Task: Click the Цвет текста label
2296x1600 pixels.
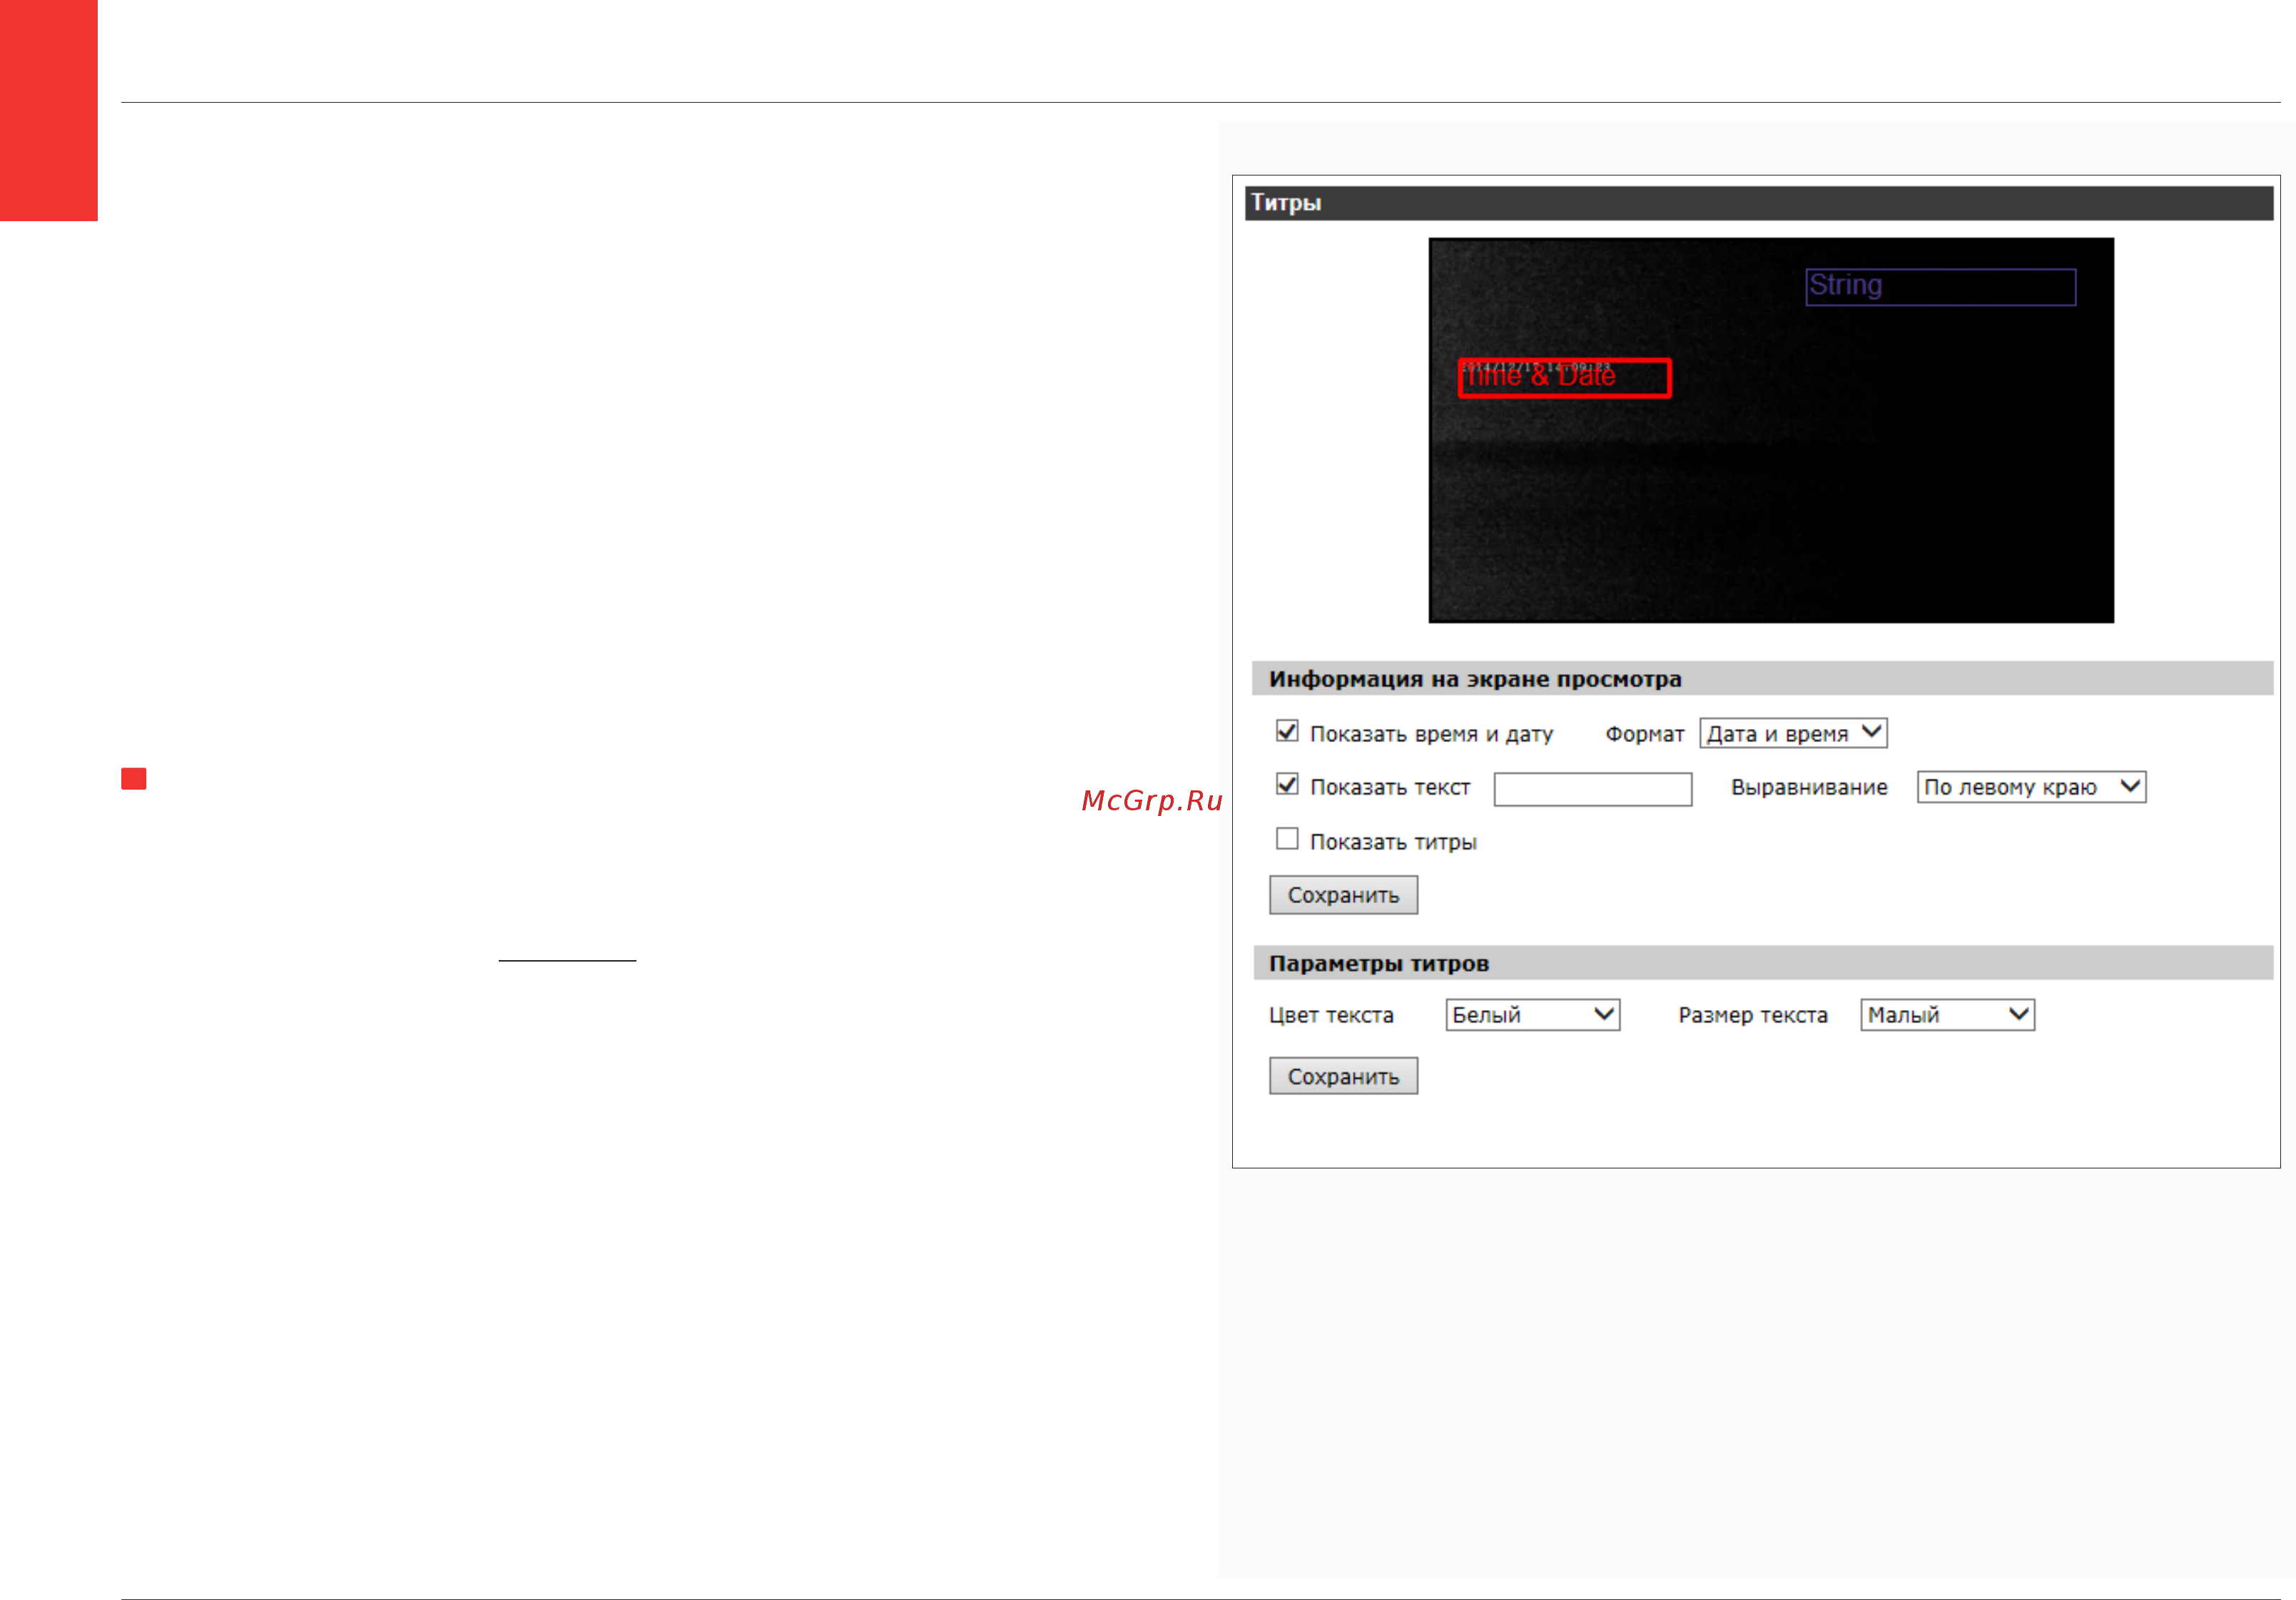Action: point(1330,1014)
